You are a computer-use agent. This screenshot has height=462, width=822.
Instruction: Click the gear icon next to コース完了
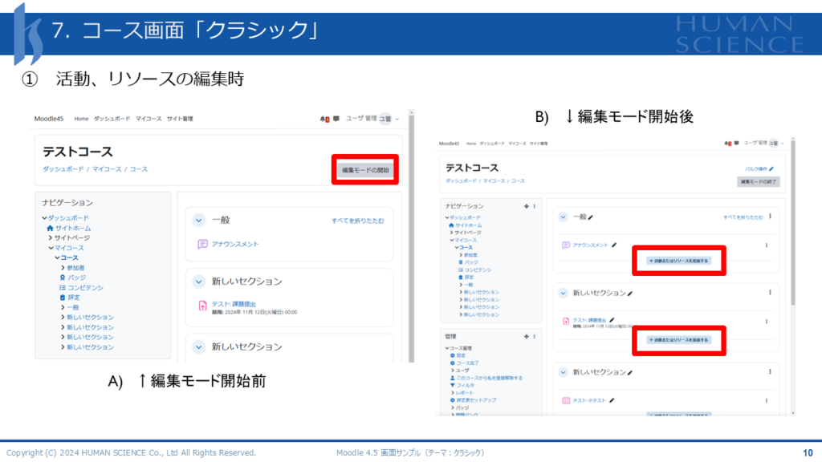tap(453, 363)
